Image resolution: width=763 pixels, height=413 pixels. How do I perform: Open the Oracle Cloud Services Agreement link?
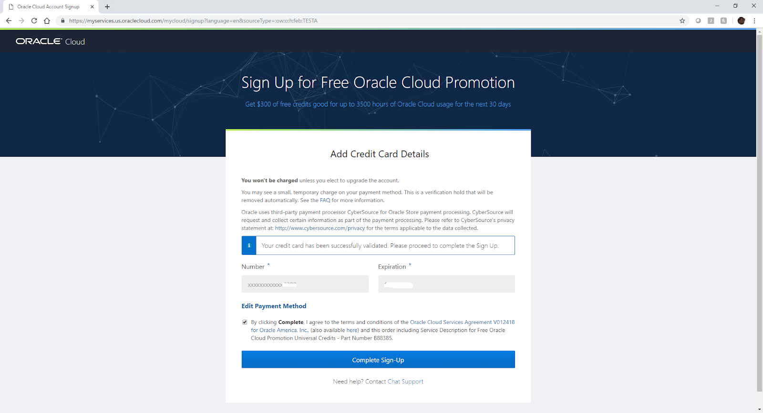click(x=451, y=322)
